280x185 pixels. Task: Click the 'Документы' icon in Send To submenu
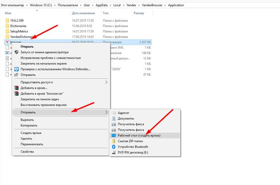(x=114, y=118)
